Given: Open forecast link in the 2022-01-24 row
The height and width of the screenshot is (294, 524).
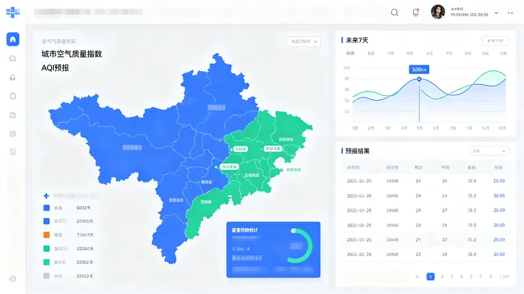Looking at the screenshot, I should coord(499,254).
